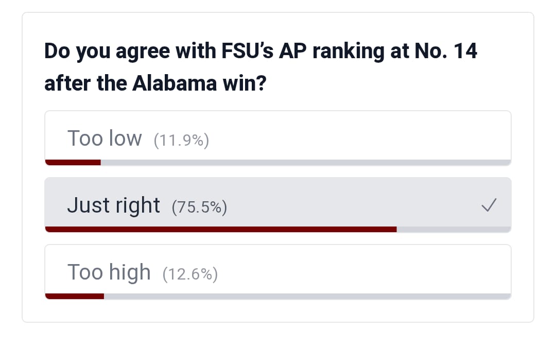Click the 75.5% percentage label
The image size is (556, 348).
[199, 207]
